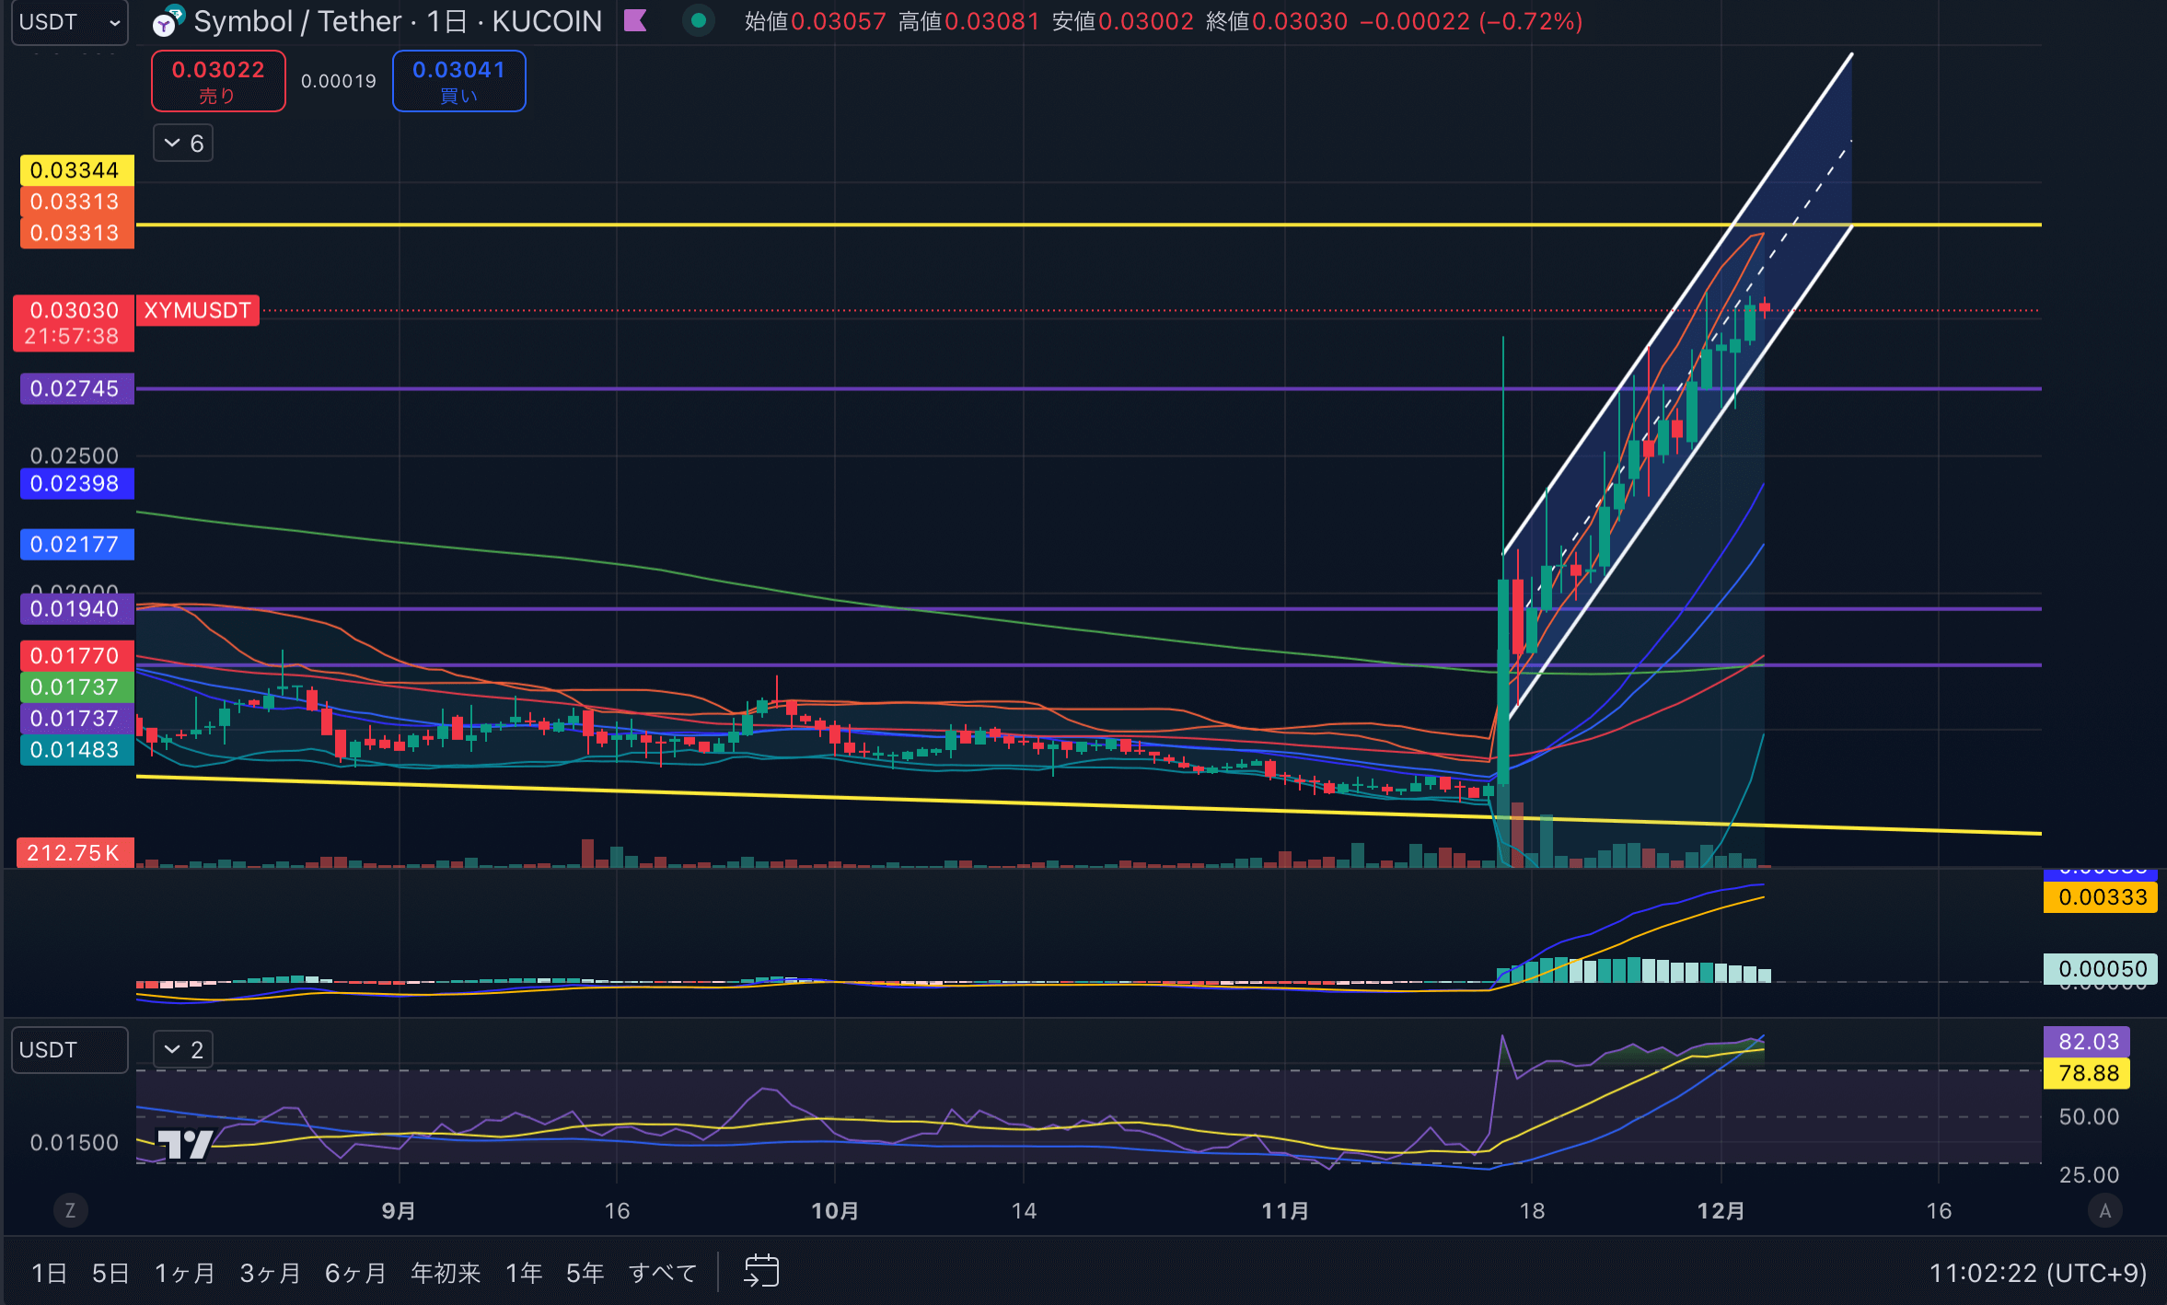Click the 始値 0.03057 open value
This screenshot has width=2167, height=1305.
[x=815, y=21]
